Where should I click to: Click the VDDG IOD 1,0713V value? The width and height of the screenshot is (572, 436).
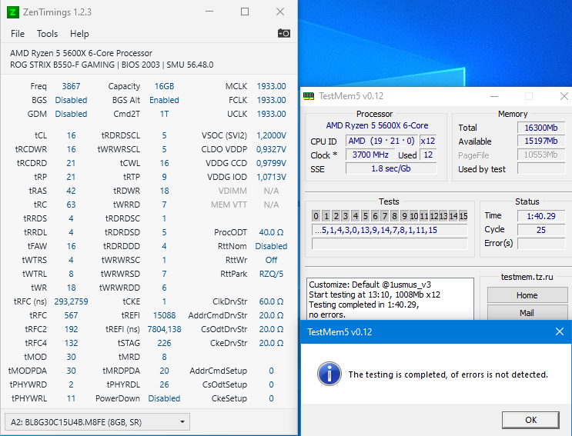pyautogui.click(x=272, y=177)
